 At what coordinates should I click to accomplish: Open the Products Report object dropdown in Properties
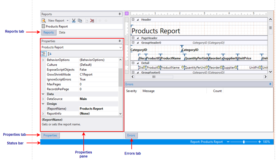tap(120, 47)
